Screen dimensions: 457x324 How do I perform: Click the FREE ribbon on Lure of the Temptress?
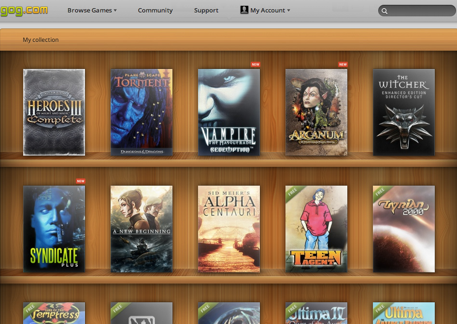point(31,308)
